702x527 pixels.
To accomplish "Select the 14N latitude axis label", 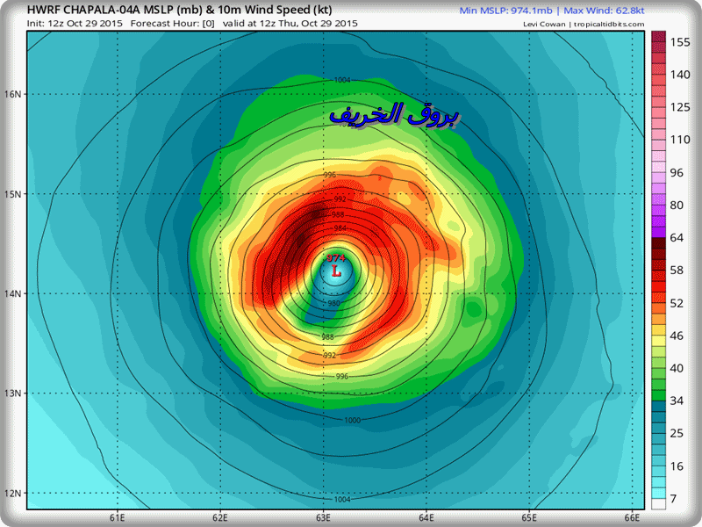I will pyautogui.click(x=13, y=293).
